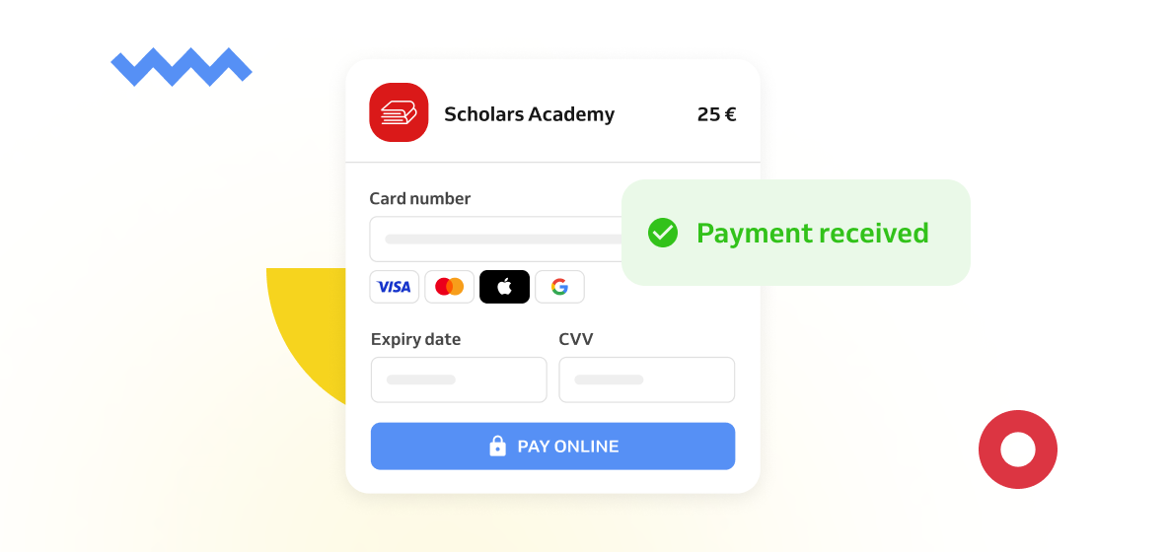The width and height of the screenshot is (1168, 552).
Task: Click the PAY ONLINE button
Action: 552,447
